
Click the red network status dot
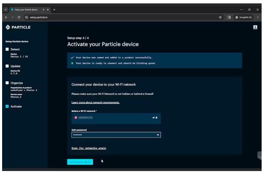pyautogui.click(x=76, y=117)
